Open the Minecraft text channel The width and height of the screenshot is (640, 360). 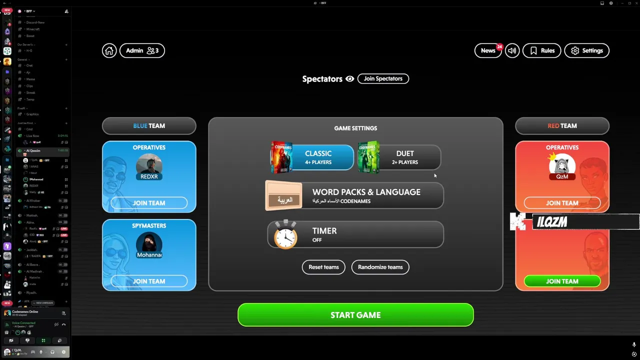[33, 29]
